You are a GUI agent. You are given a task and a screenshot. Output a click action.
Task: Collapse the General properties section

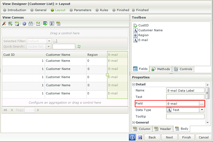click(x=134, y=123)
